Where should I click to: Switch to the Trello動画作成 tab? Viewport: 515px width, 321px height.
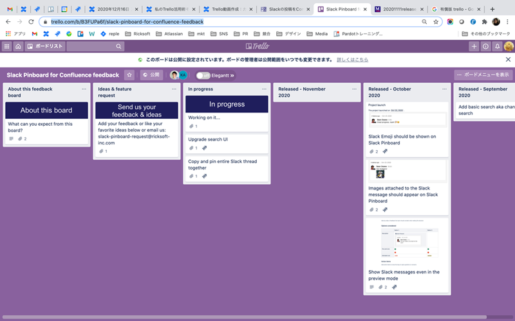pyautogui.click(x=228, y=9)
